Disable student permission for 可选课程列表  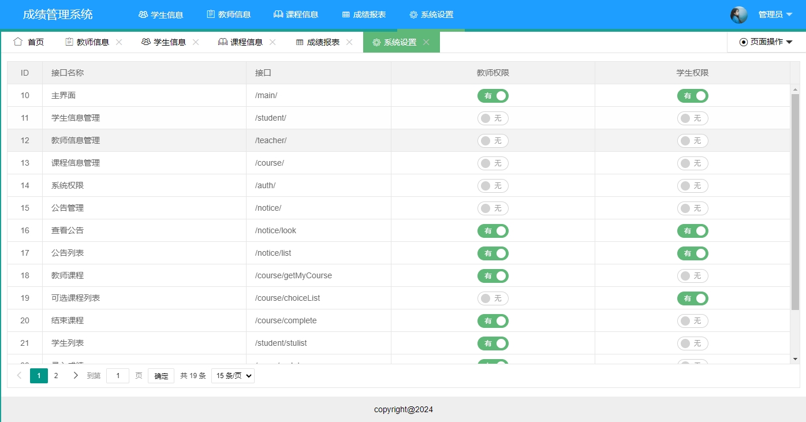[693, 298]
